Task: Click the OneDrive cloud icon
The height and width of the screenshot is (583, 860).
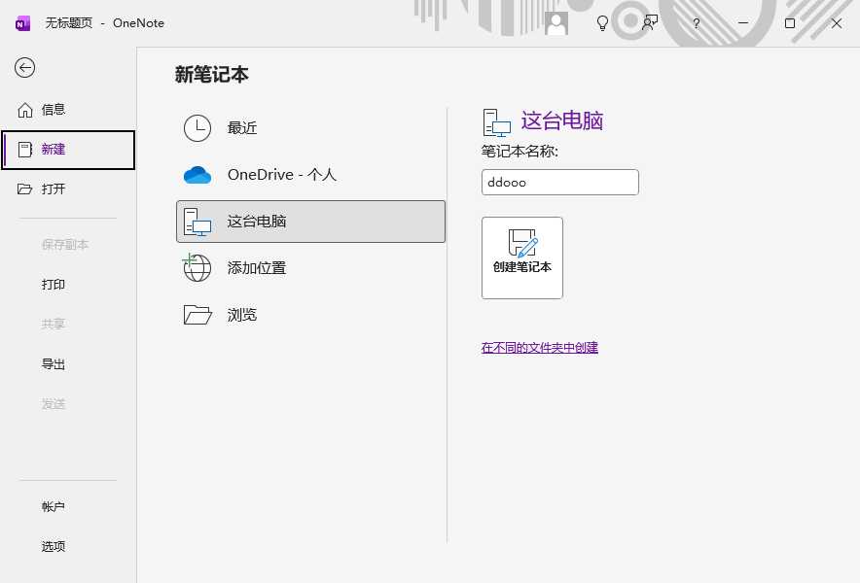Action: [x=197, y=175]
